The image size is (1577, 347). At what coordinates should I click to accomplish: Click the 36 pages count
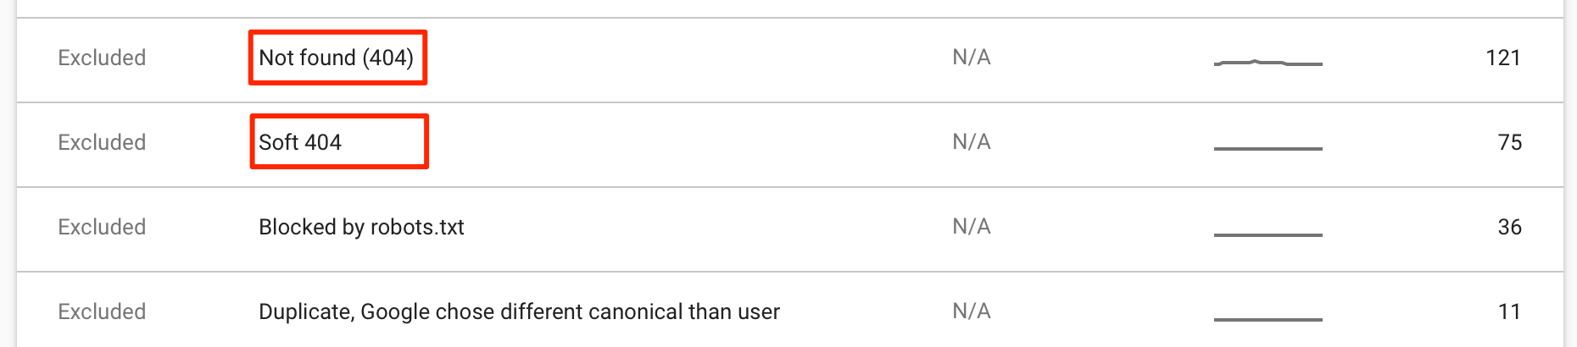click(1509, 227)
